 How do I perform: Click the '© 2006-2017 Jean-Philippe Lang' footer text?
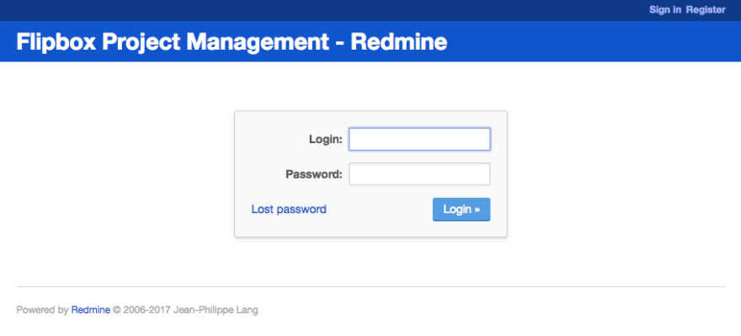pos(185,311)
